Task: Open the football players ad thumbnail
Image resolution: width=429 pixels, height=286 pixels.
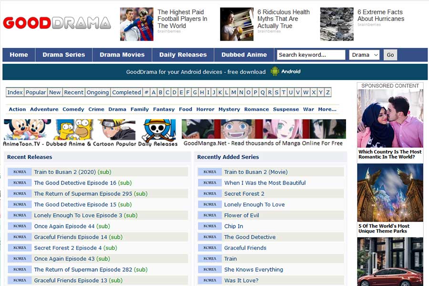Action: 136,24
